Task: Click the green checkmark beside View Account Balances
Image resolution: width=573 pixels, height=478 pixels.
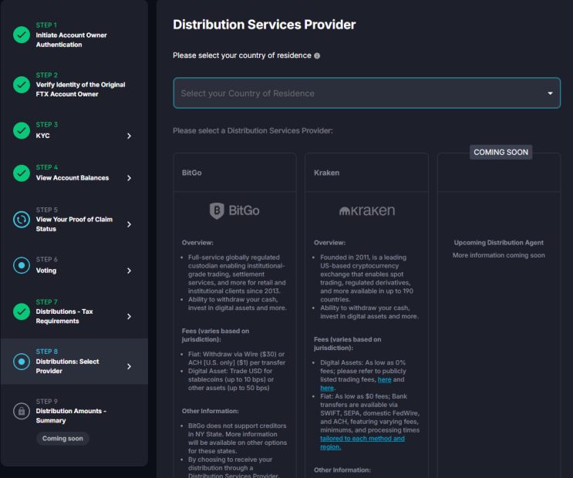Action: tap(22, 173)
